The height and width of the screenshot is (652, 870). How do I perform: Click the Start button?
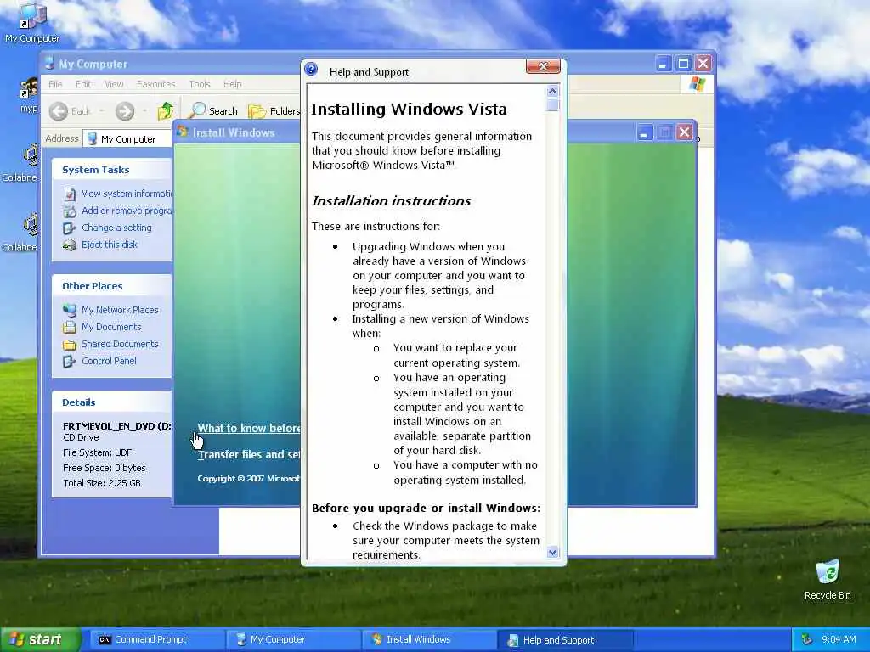pyautogui.click(x=41, y=639)
